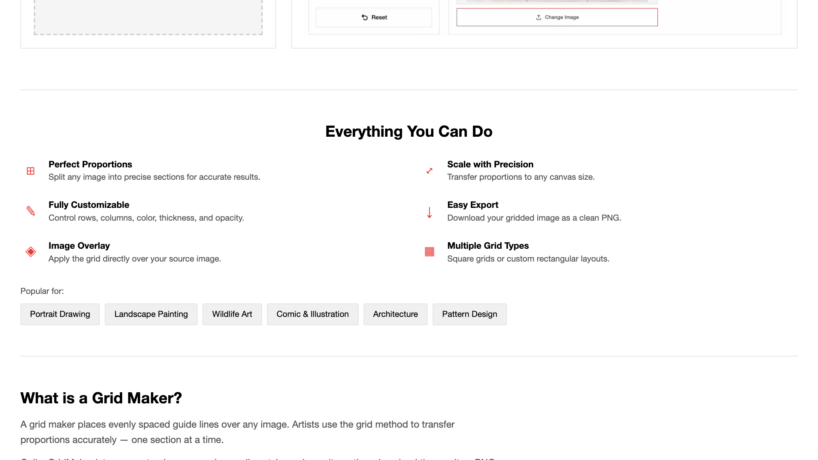Viewport: 818px width, 460px height.
Task: Select the Portrait Drawing tag
Action: 60,314
